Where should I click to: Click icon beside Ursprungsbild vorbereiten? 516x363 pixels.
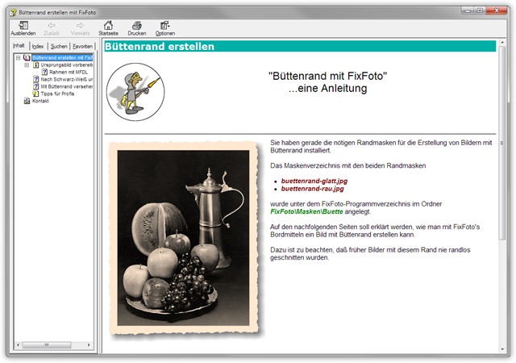point(36,65)
